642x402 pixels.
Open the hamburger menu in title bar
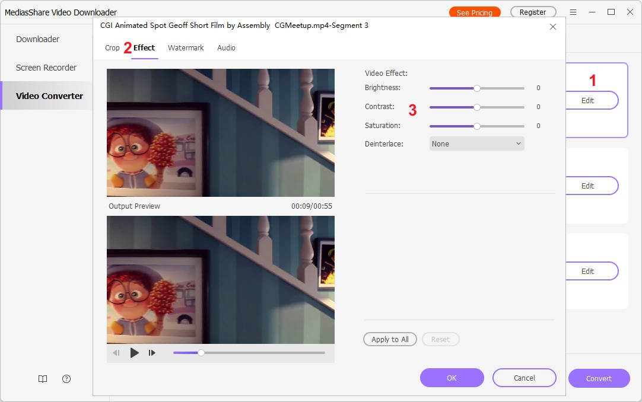573,12
